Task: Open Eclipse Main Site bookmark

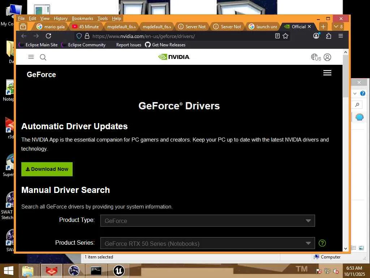Action: [x=38, y=45]
